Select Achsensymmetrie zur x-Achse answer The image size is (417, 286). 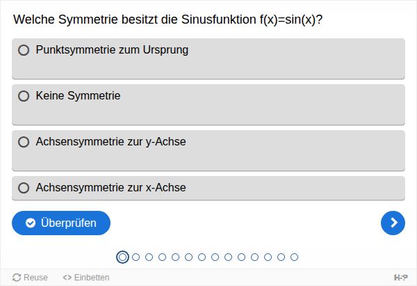[24, 188]
